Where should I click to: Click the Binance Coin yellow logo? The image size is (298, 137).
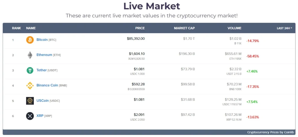pyautogui.click(x=30, y=86)
